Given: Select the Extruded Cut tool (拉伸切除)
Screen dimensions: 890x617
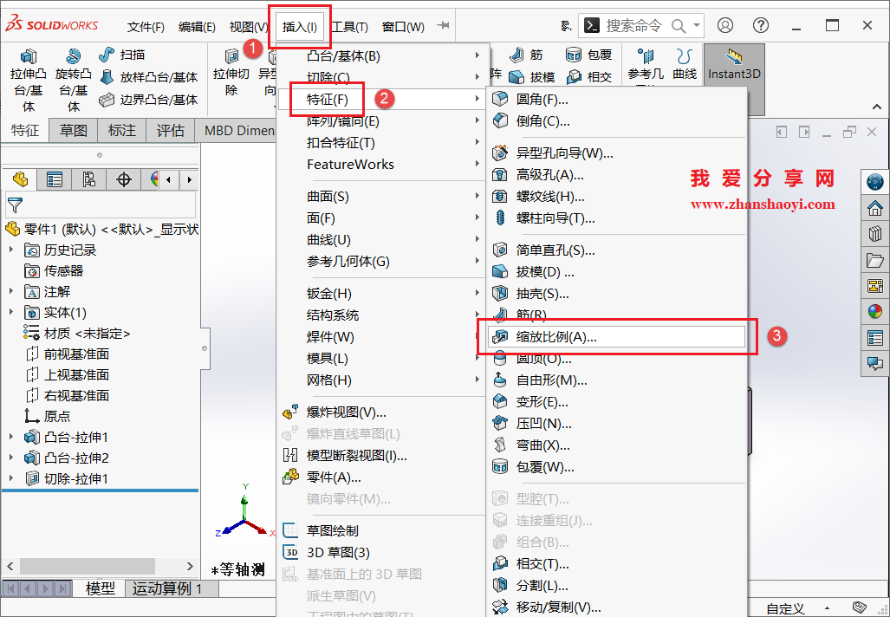Looking at the screenshot, I should pyautogui.click(x=231, y=73).
